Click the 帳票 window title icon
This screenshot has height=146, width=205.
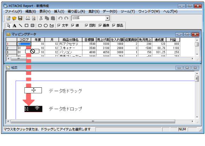click(8, 68)
